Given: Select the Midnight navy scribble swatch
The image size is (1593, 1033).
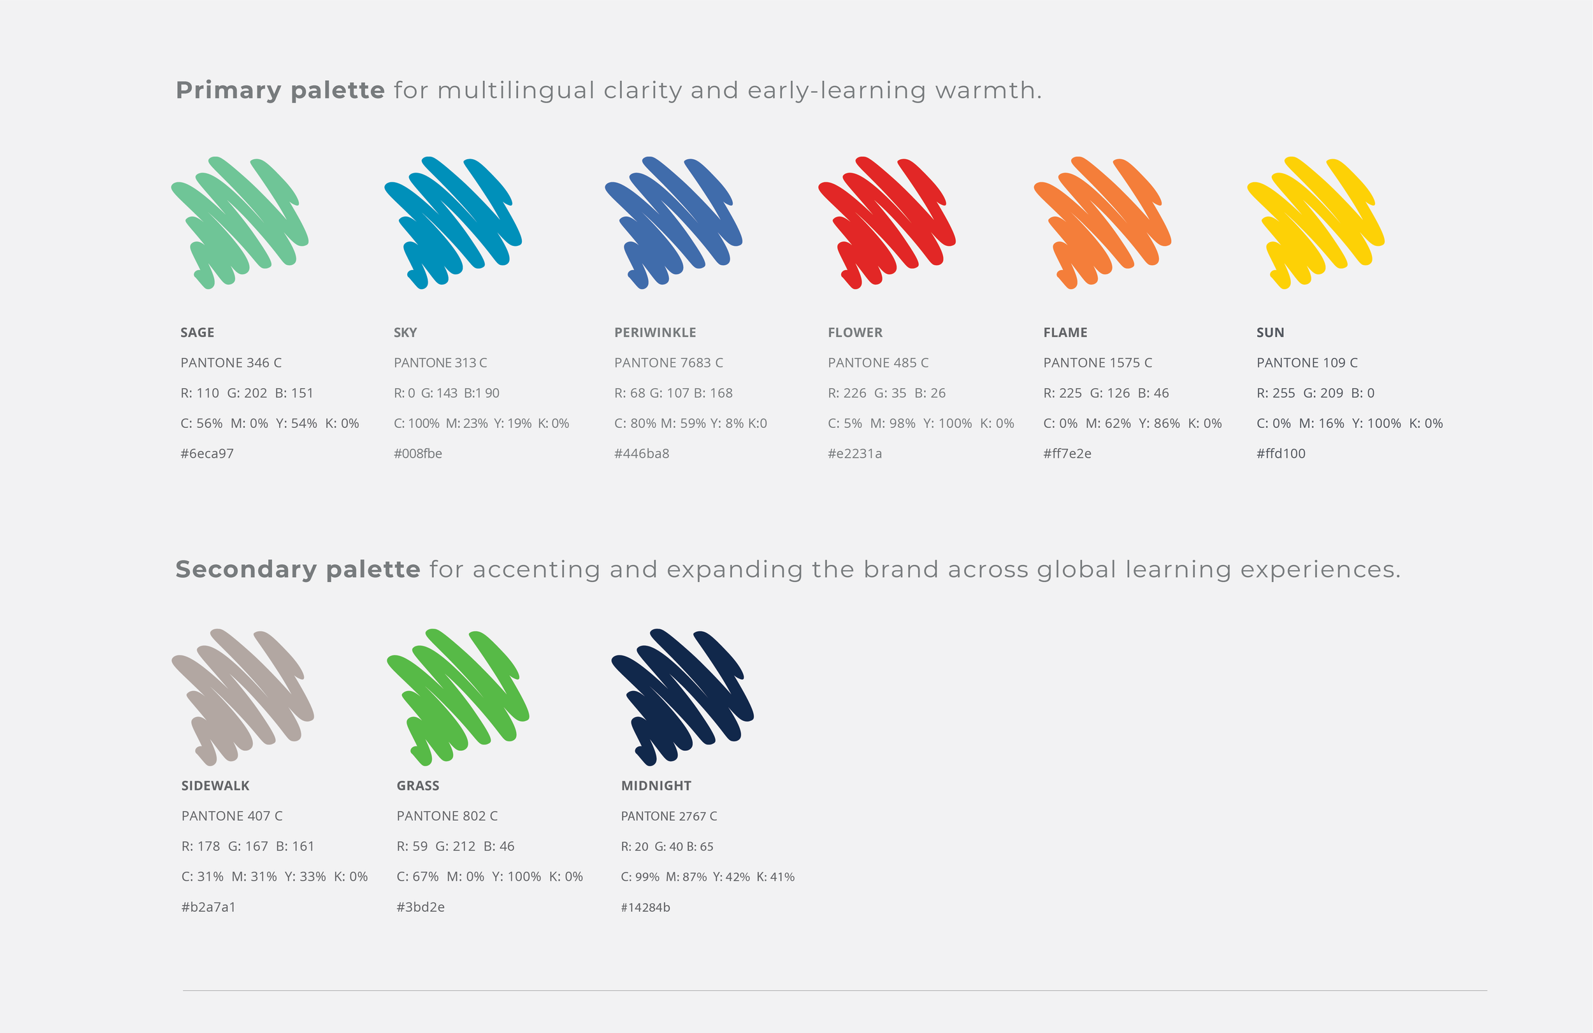Looking at the screenshot, I should [x=682, y=697].
